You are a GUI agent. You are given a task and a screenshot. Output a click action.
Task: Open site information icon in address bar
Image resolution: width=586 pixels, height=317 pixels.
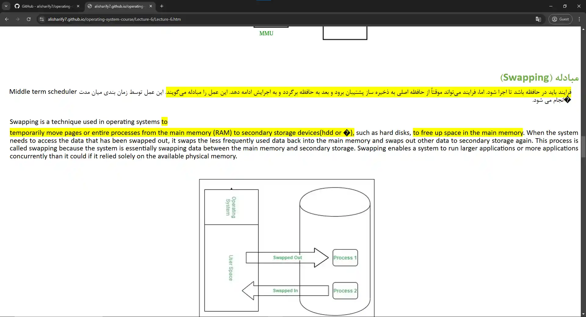[x=42, y=19]
